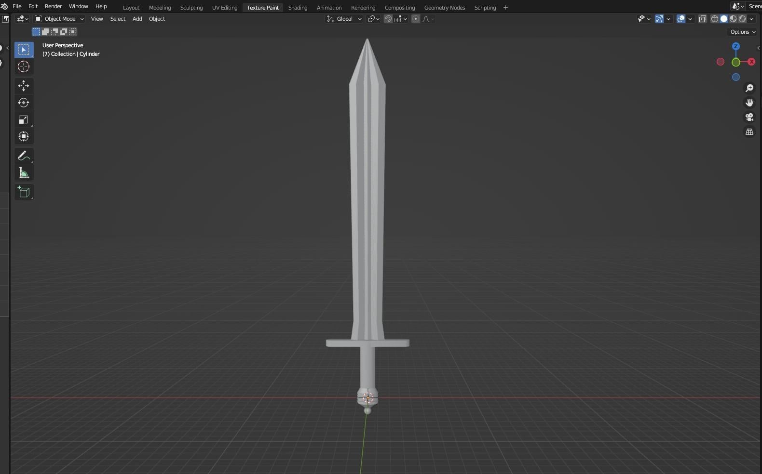Toggle show gizmos
This screenshot has width=762, height=474.
click(x=659, y=19)
